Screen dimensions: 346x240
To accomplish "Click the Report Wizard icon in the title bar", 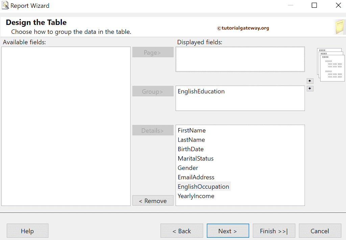I will click(x=5, y=5).
